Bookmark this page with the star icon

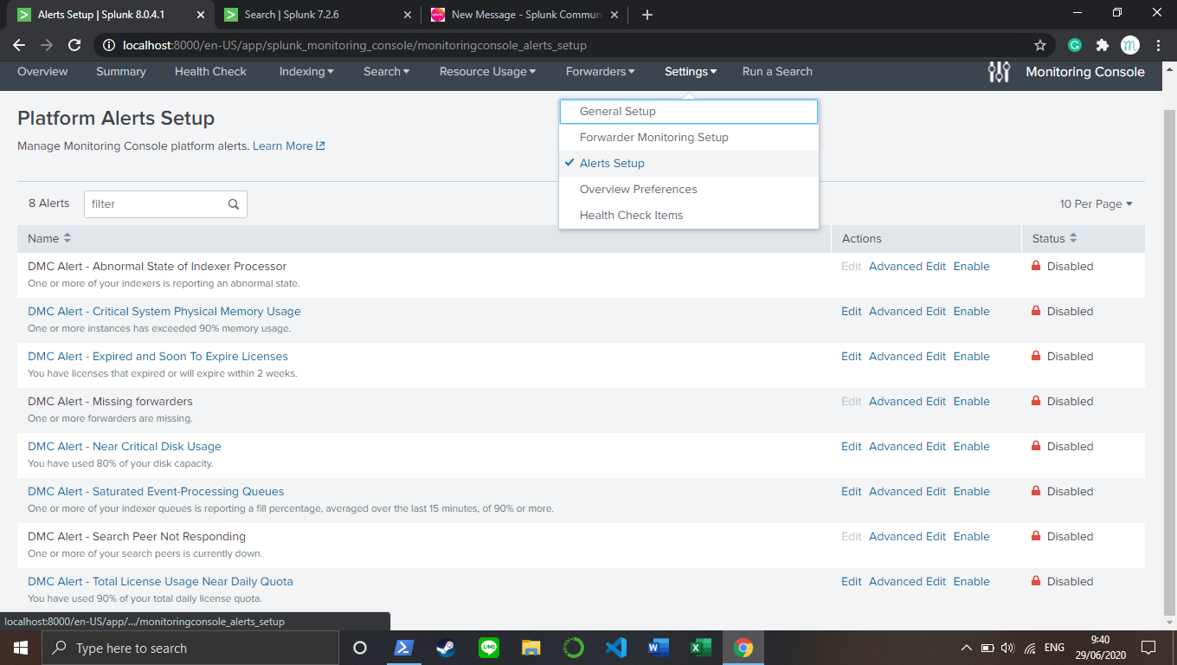click(1040, 45)
